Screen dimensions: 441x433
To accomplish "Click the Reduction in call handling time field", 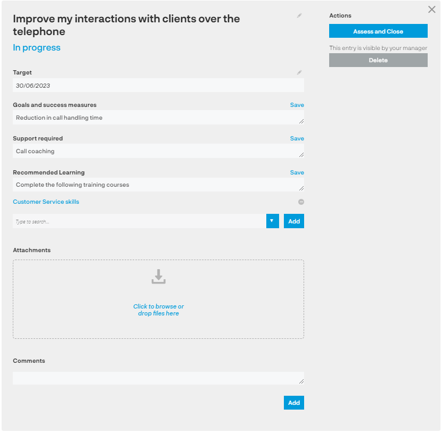I will point(158,117).
